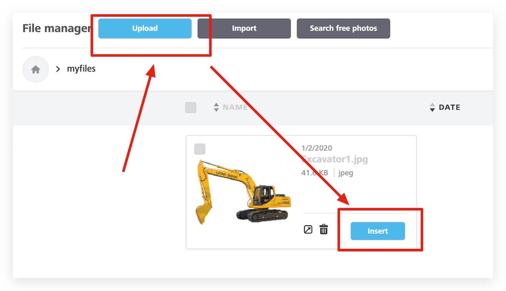Click the Import button
The width and height of the screenshot is (506, 291).
pos(244,29)
